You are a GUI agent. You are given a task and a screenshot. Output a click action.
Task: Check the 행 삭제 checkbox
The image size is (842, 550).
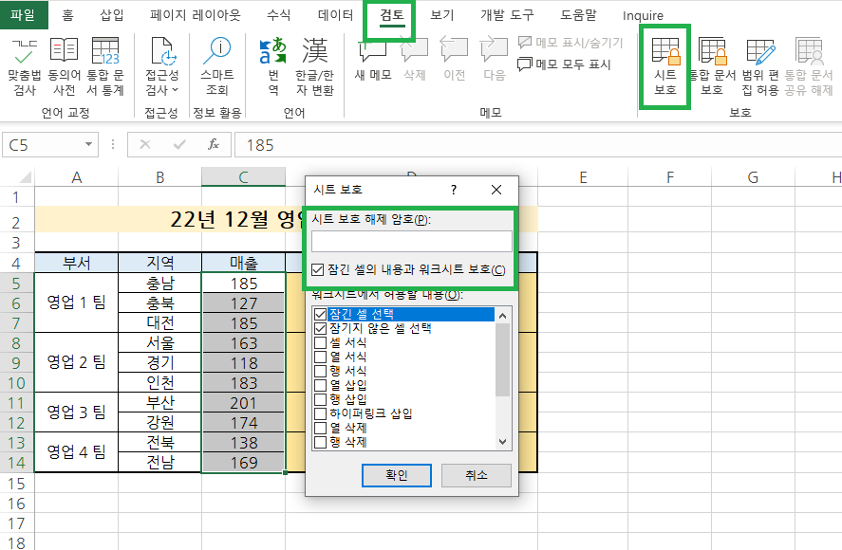coord(321,442)
